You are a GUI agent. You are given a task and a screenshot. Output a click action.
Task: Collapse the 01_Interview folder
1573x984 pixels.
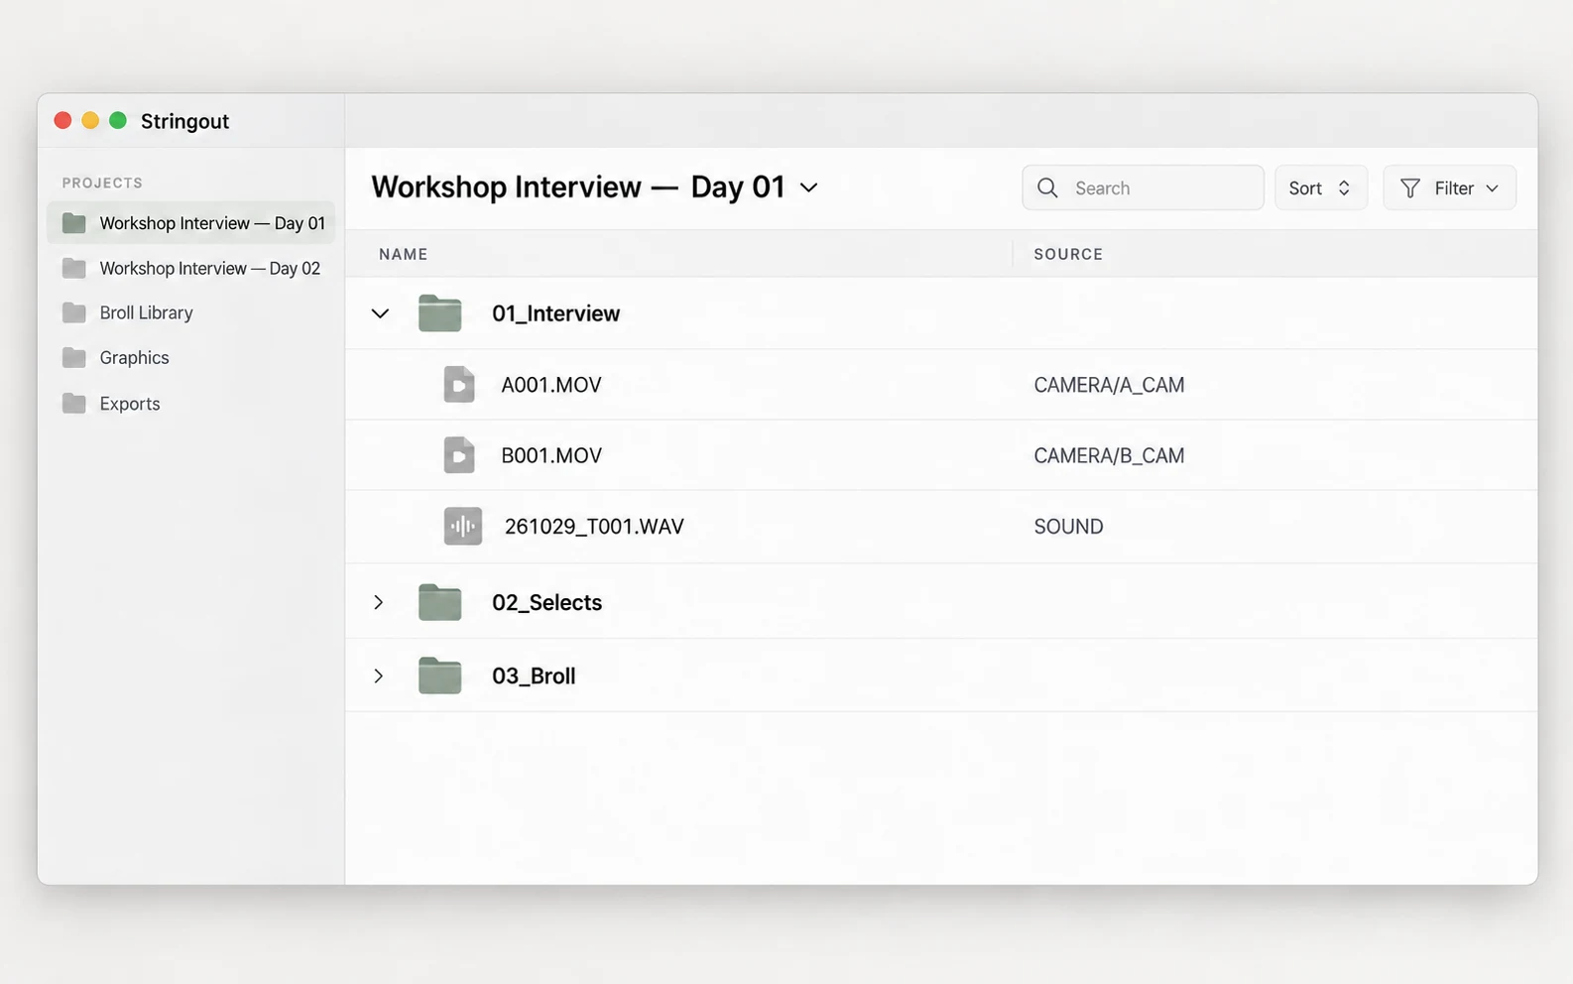(x=380, y=313)
